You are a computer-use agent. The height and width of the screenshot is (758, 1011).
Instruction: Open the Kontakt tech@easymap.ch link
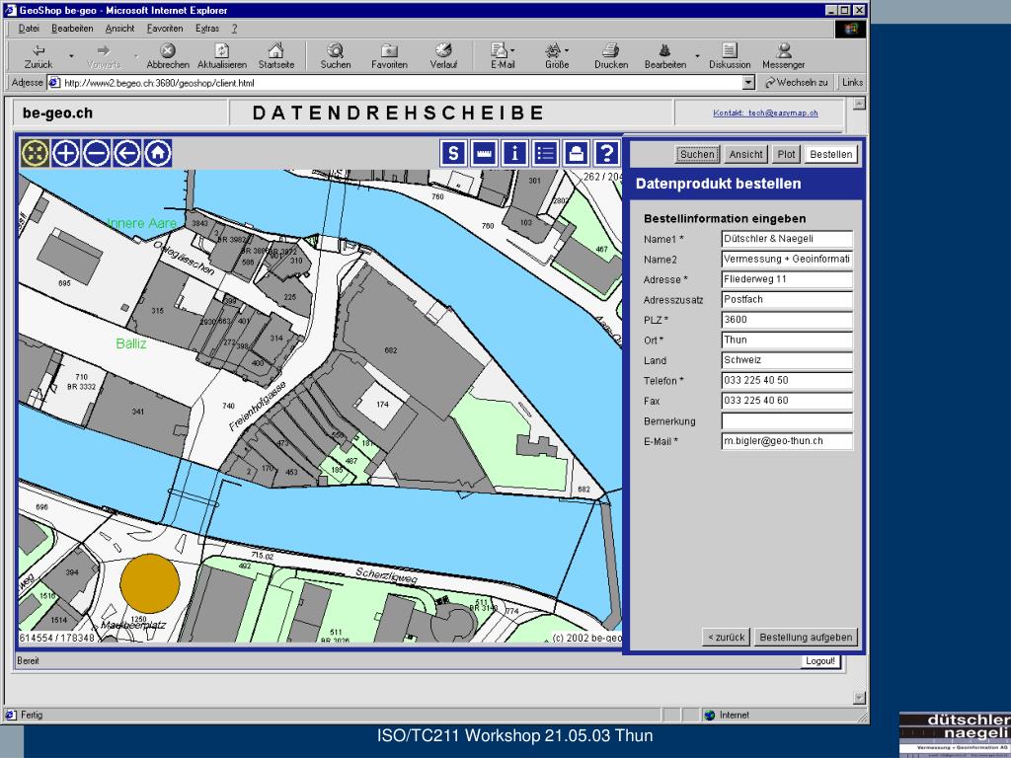pos(765,113)
